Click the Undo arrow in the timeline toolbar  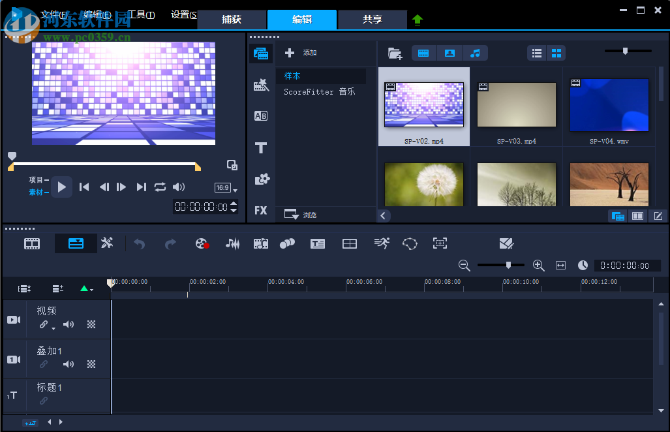pyautogui.click(x=139, y=243)
